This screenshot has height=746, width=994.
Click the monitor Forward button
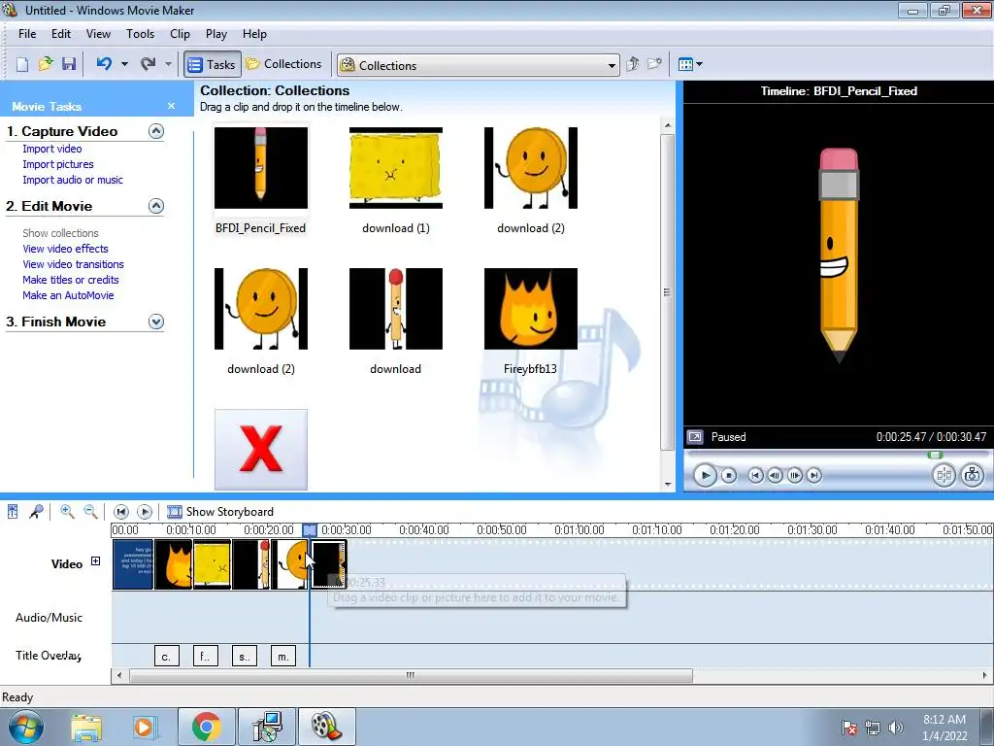point(814,475)
